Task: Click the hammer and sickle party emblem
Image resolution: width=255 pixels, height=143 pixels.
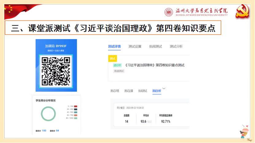Action: [242, 12]
